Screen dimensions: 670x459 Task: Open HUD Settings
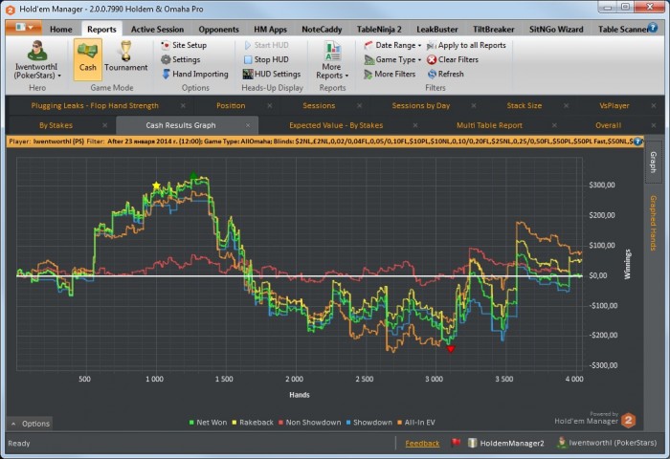tap(272, 75)
